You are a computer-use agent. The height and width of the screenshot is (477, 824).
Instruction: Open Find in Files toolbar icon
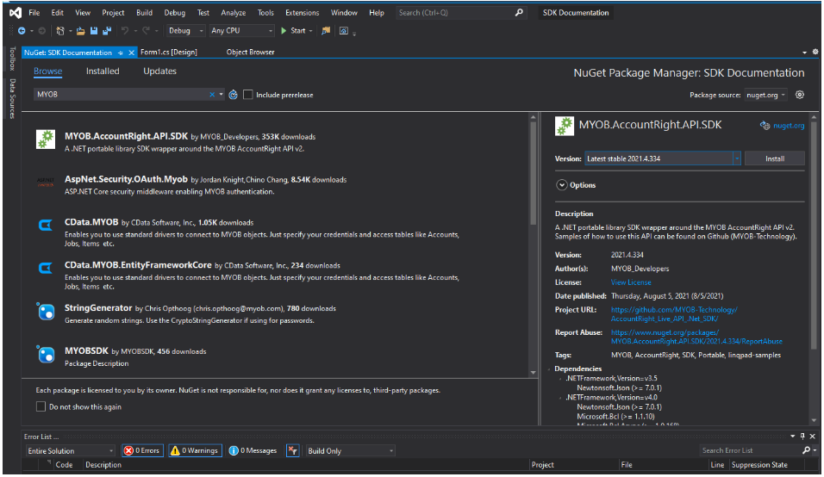(326, 31)
